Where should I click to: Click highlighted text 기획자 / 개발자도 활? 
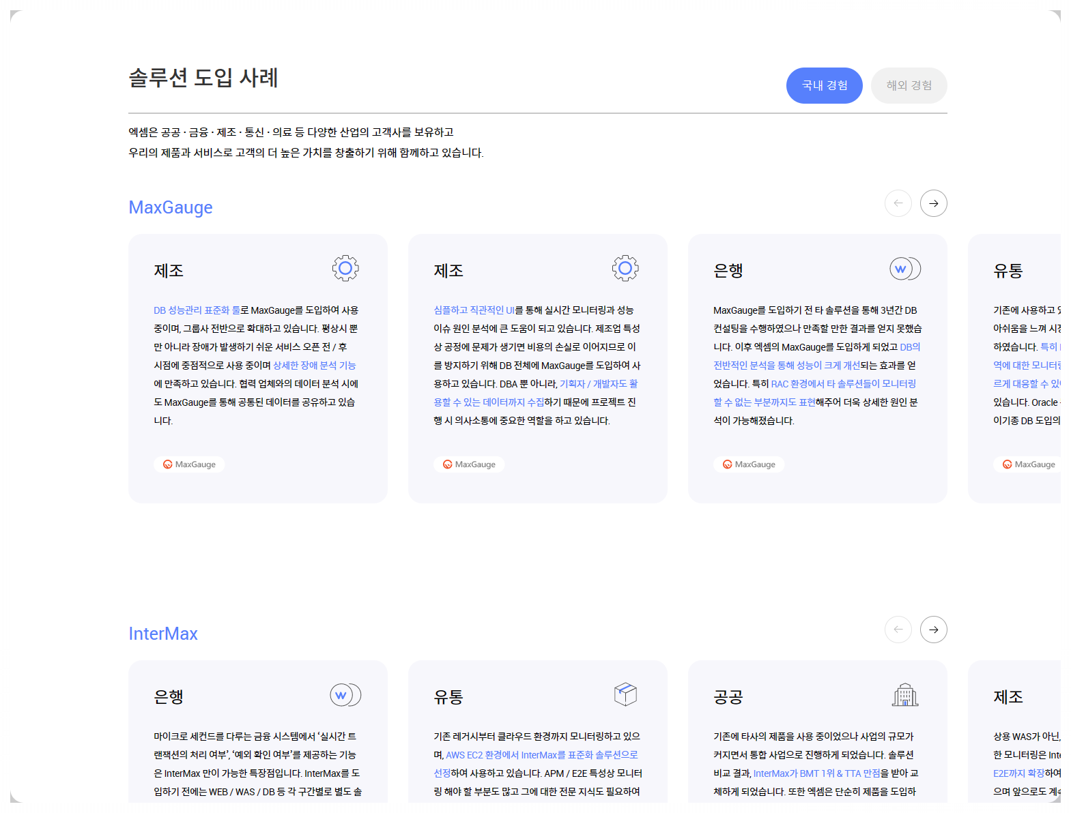[x=599, y=384]
